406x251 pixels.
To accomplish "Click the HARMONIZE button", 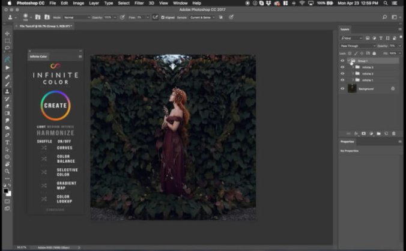I will coord(55,132).
